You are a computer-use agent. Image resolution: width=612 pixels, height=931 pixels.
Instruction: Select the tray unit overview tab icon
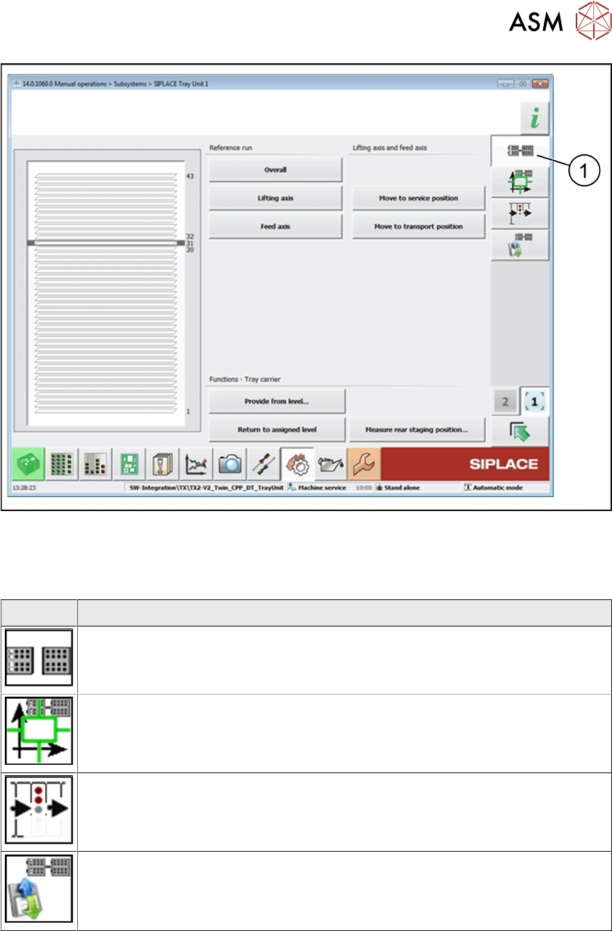(x=520, y=151)
